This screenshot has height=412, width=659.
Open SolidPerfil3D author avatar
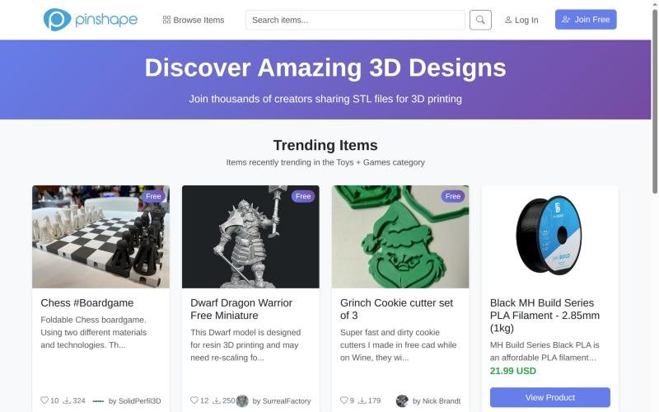pyautogui.click(x=98, y=401)
